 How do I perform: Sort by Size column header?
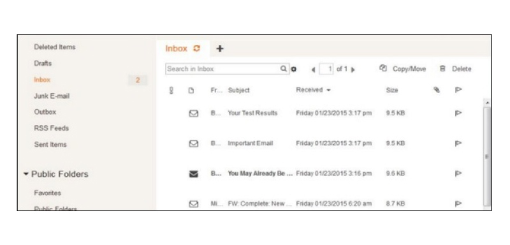[x=392, y=90]
